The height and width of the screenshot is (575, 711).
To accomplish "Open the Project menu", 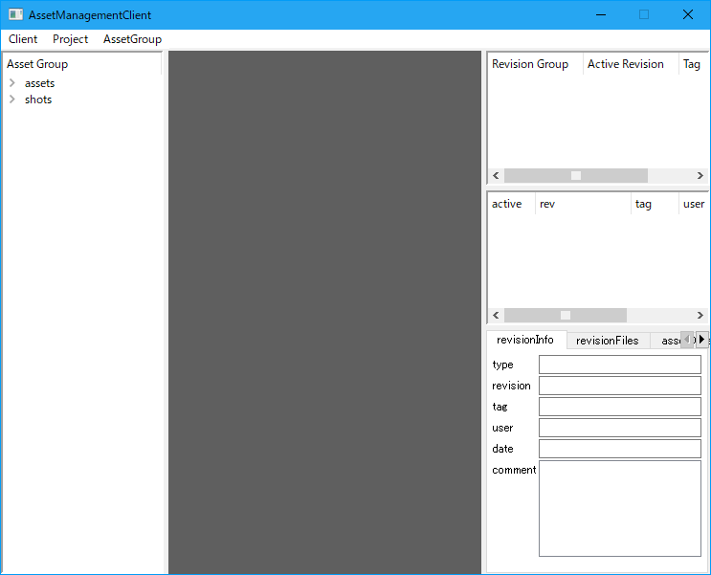I will point(70,39).
